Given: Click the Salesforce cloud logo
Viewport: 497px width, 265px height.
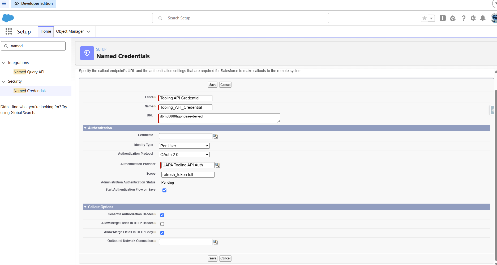Looking at the screenshot, I should (8, 18).
